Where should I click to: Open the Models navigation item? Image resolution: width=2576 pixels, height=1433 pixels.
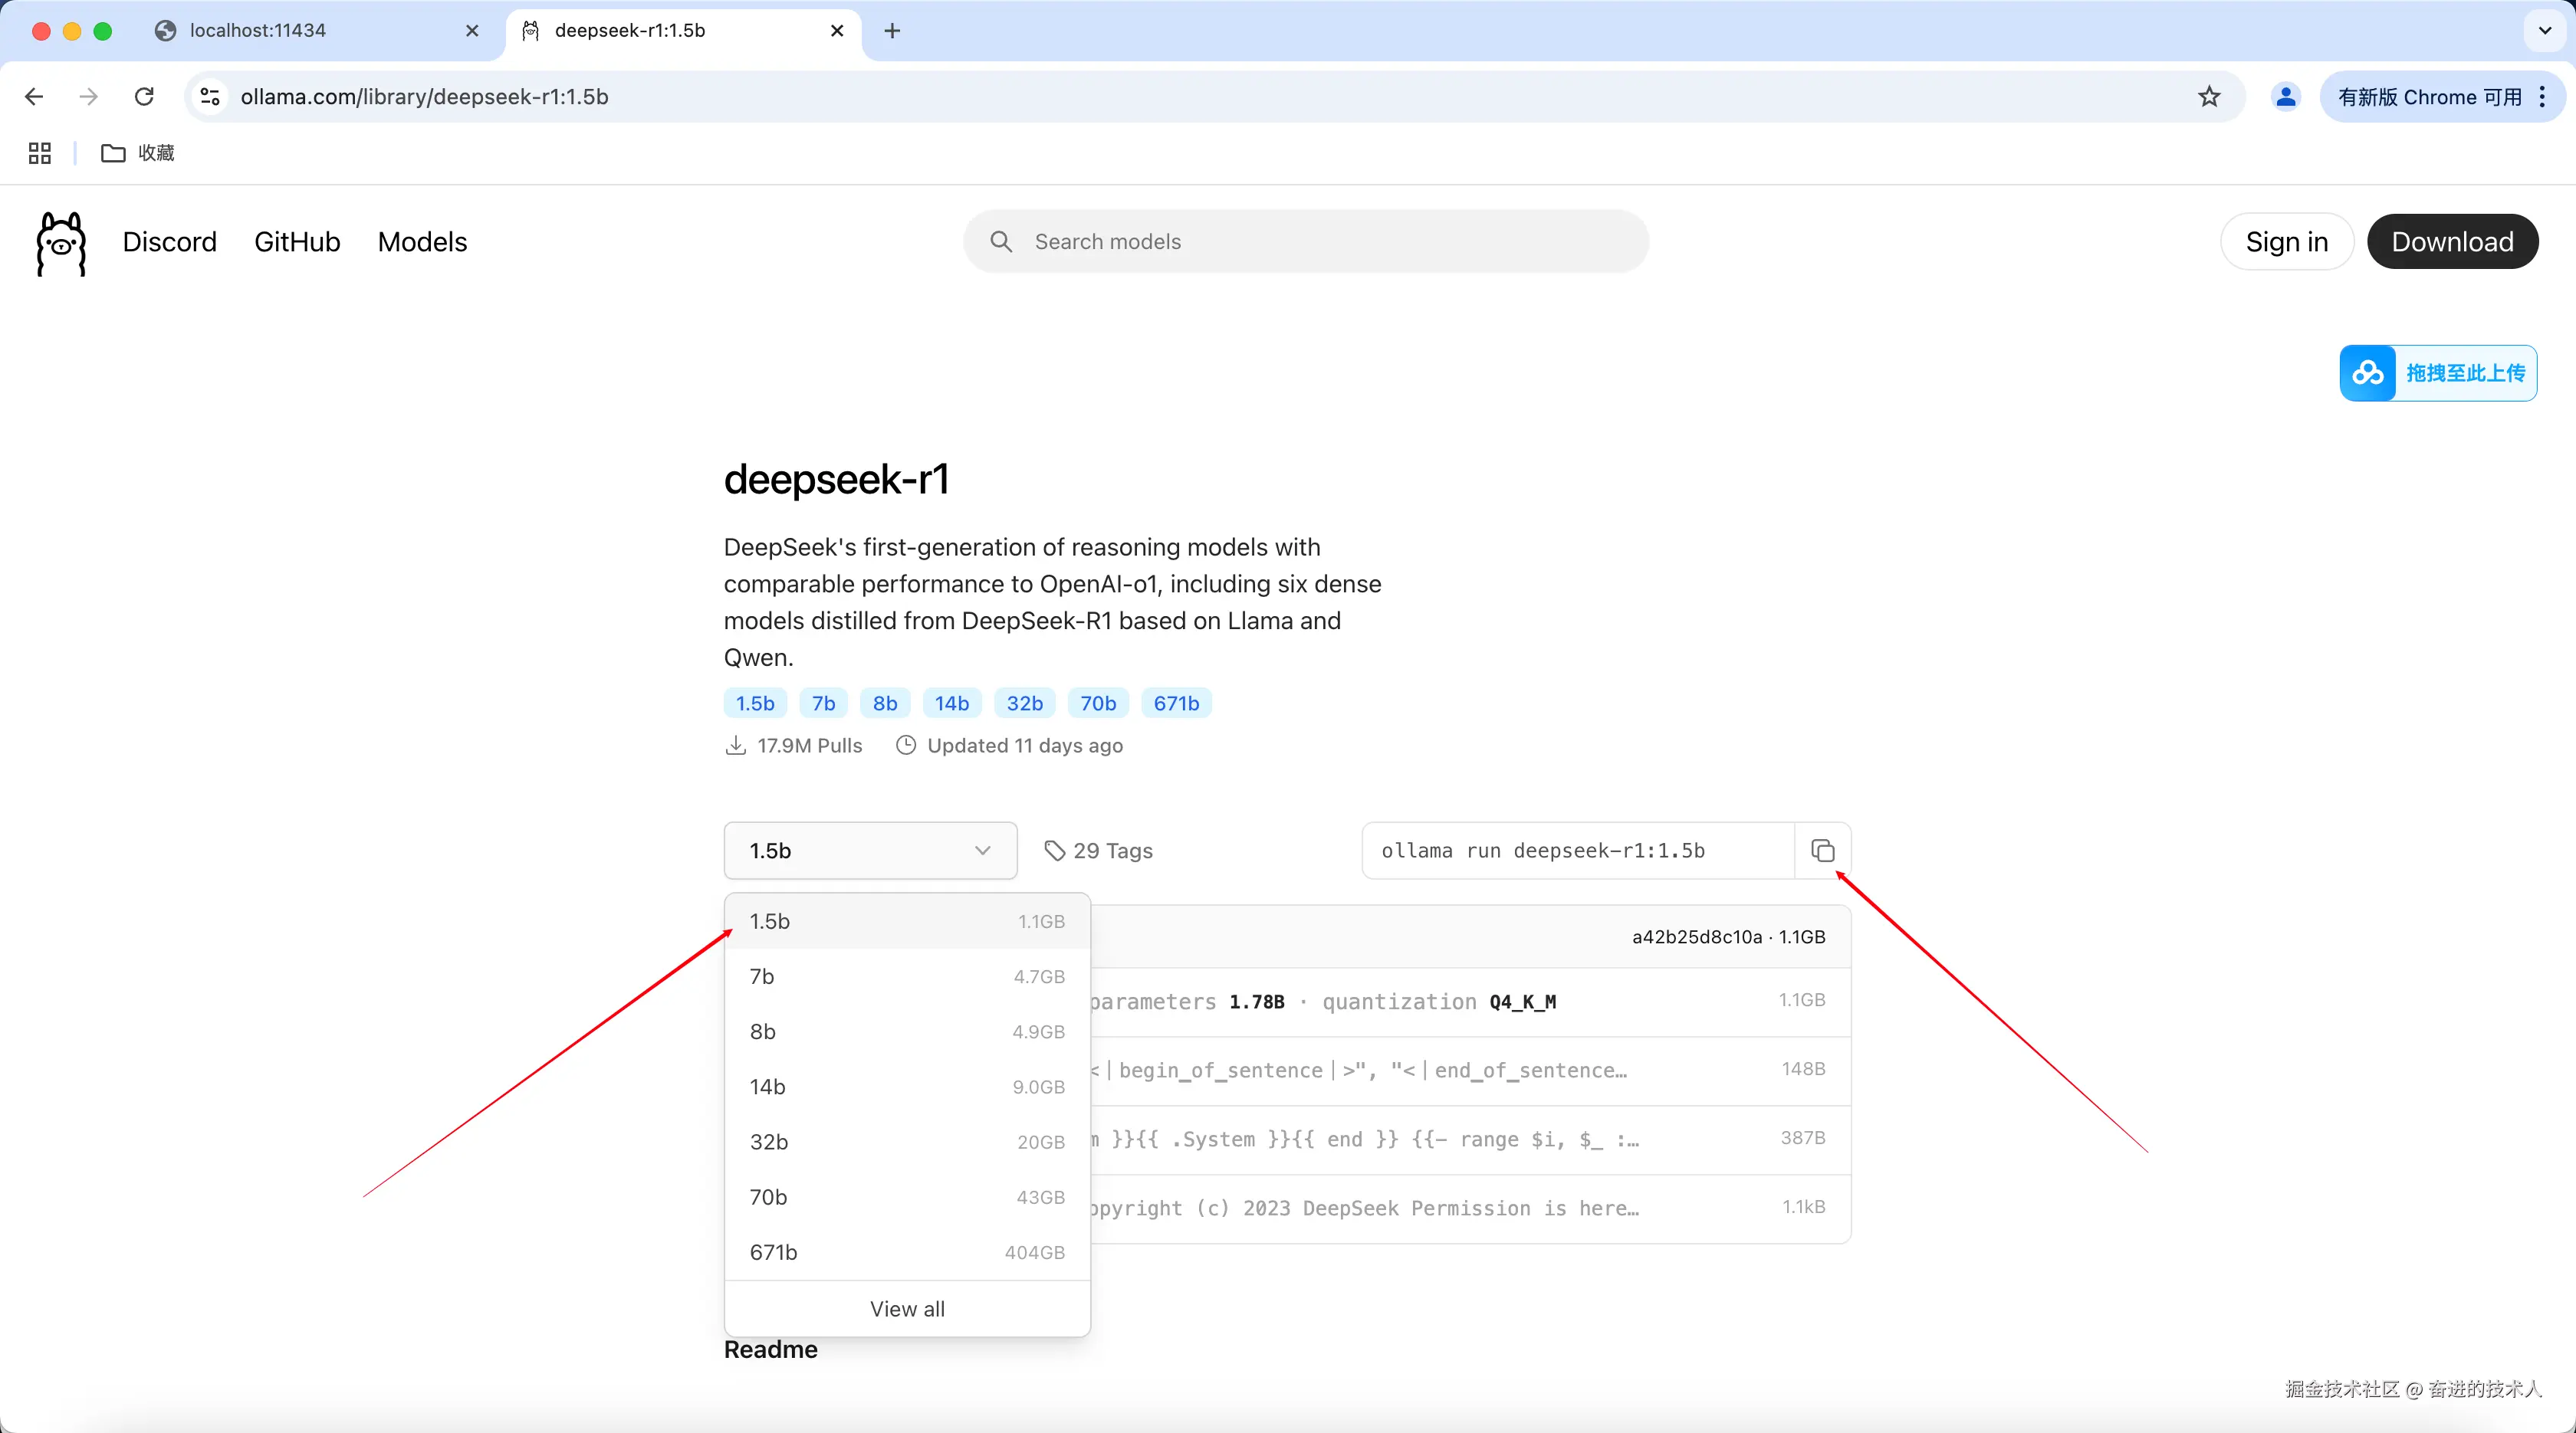pos(422,242)
